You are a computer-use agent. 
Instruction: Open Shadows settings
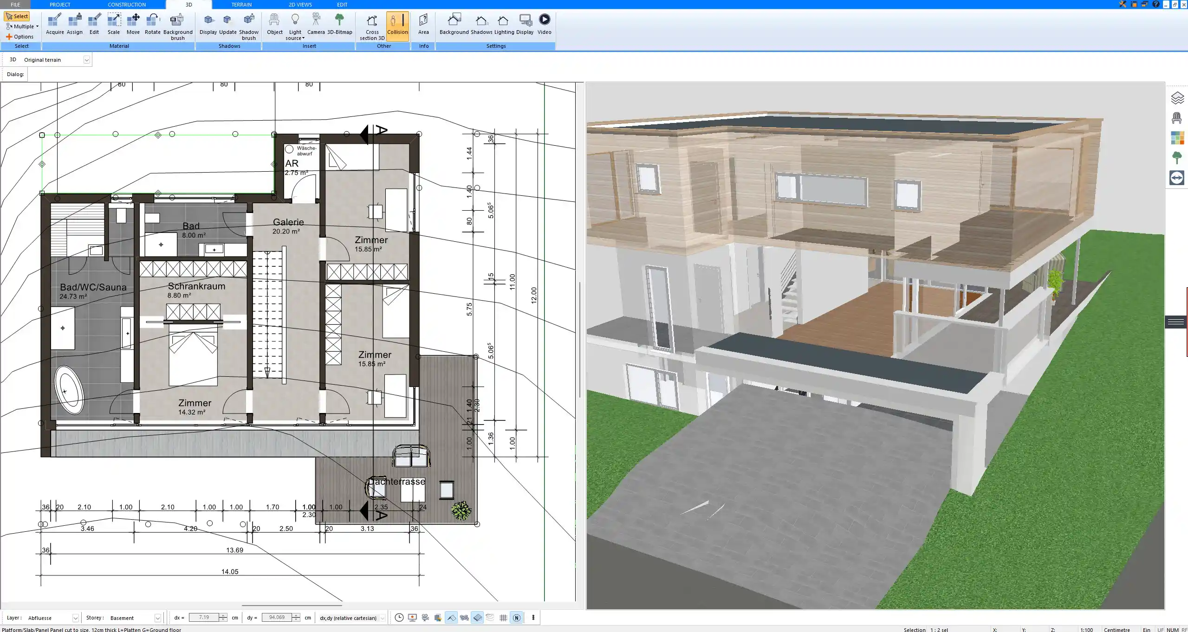click(481, 24)
